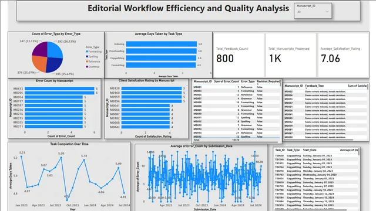Select M0001 row in error table

(x=236, y=87)
